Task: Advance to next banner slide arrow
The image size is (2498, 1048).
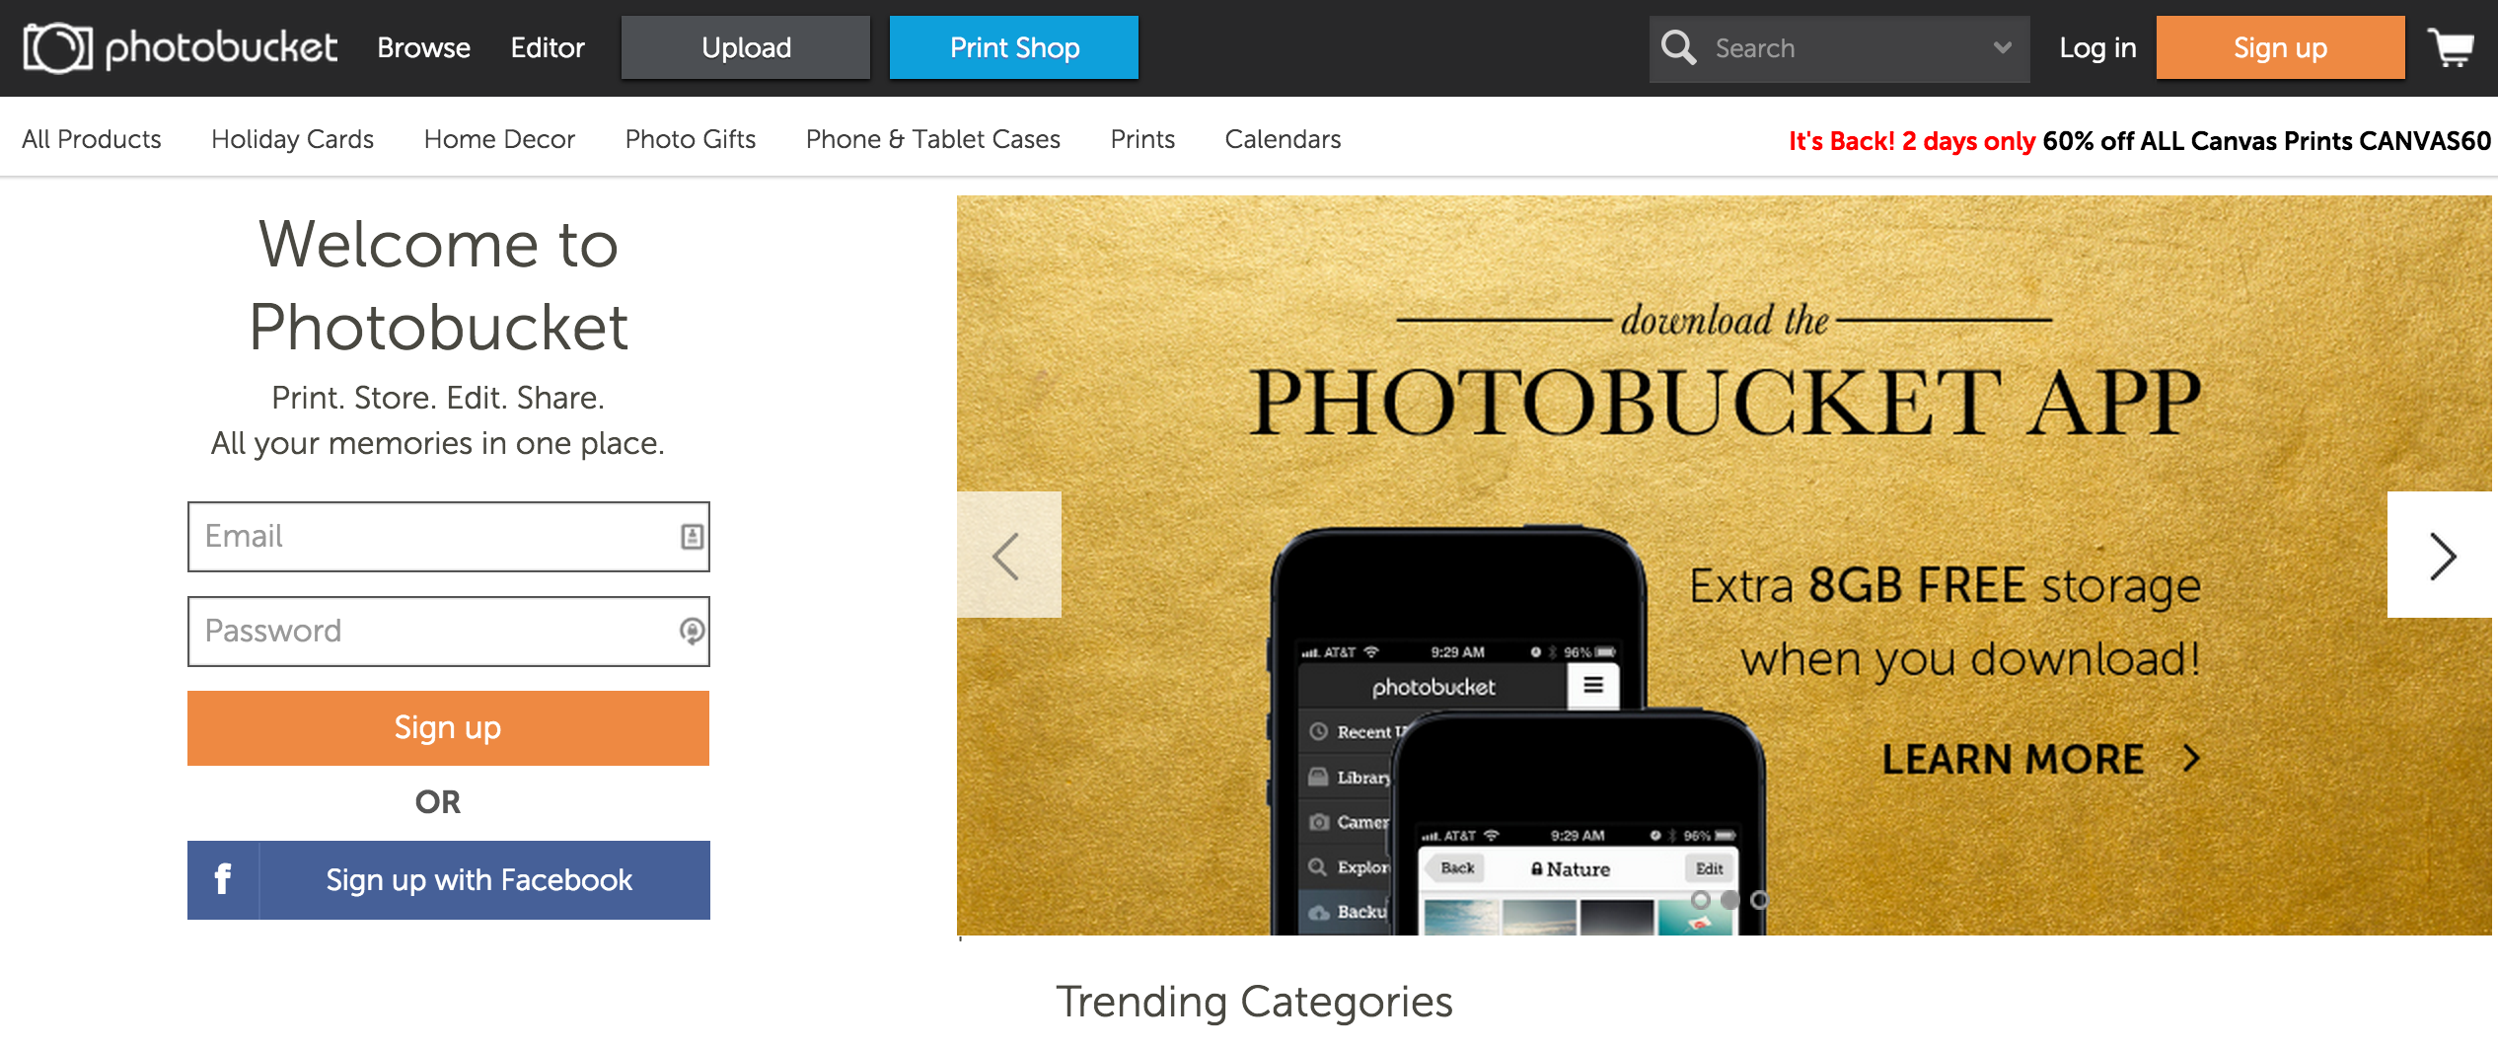Action: (2441, 555)
